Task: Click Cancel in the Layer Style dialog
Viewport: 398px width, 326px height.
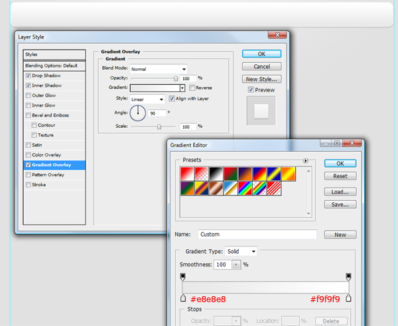Action: 262,66
